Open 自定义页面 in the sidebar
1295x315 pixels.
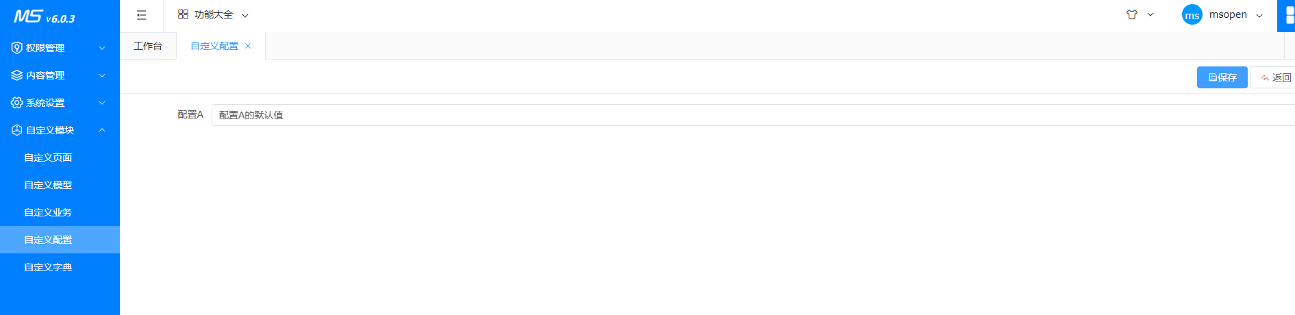48,157
